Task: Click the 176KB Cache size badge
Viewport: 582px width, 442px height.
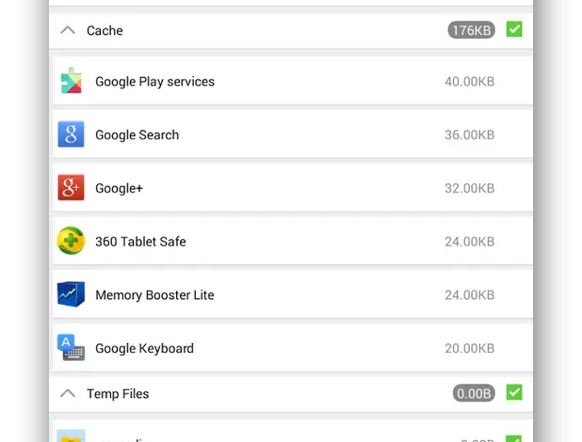Action: tap(471, 30)
